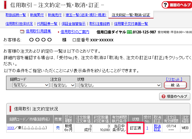This screenshot has height=139, width=192.
Task: Click 取消 link in order row
Action: (x=157, y=126)
